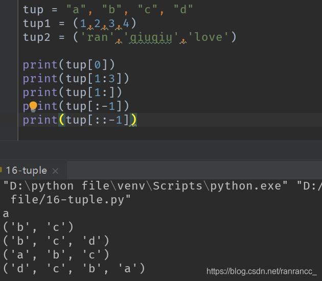The width and height of the screenshot is (322, 281).
Task: Click the yellow lightbulb intention icon
Action: coord(33,106)
